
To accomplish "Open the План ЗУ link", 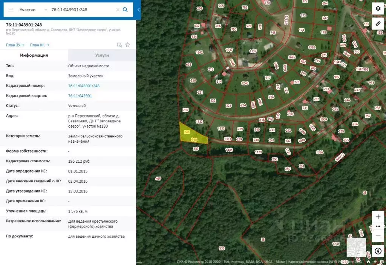I will pyautogui.click(x=15, y=45).
